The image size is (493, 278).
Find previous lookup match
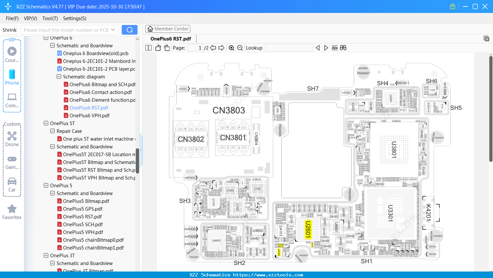tap(318, 48)
